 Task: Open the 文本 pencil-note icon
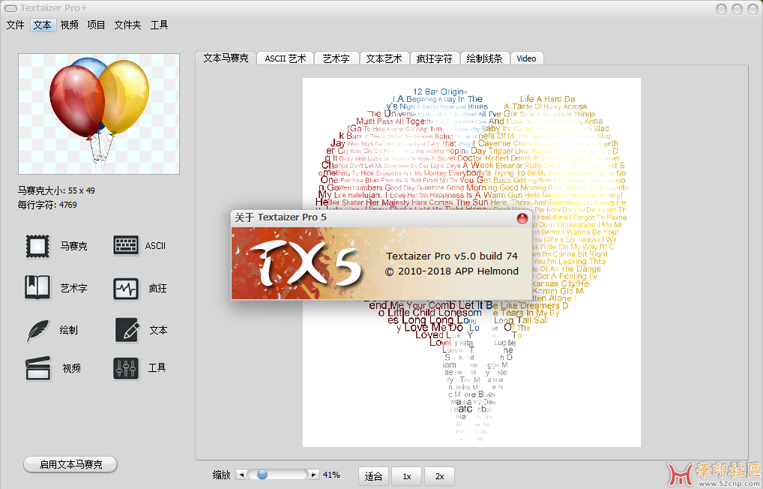[126, 330]
